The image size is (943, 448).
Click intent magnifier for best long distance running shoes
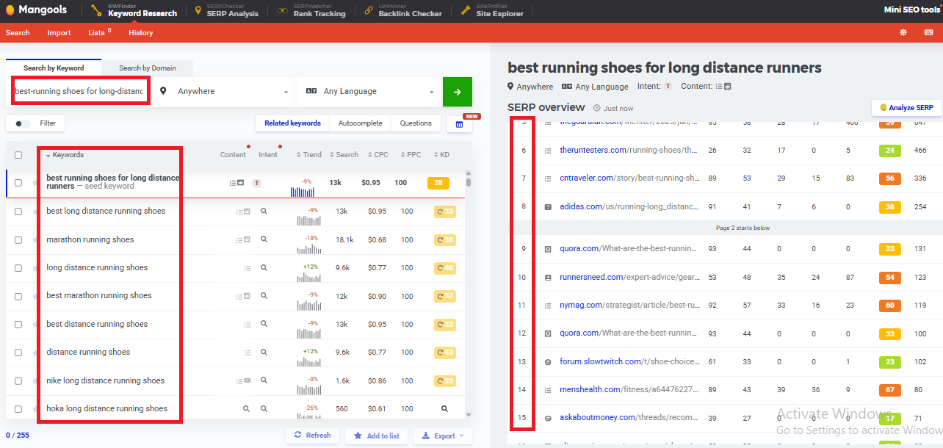click(264, 212)
